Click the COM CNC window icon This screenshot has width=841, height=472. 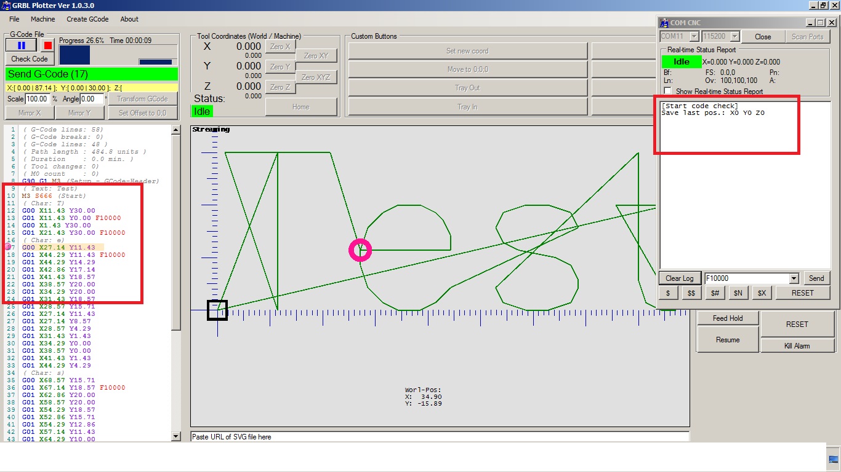[x=664, y=23]
